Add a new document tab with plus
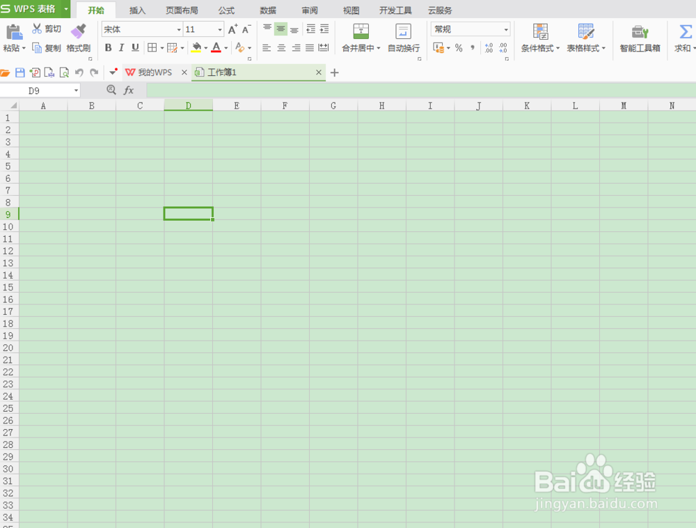This screenshot has width=696, height=528. click(x=335, y=72)
